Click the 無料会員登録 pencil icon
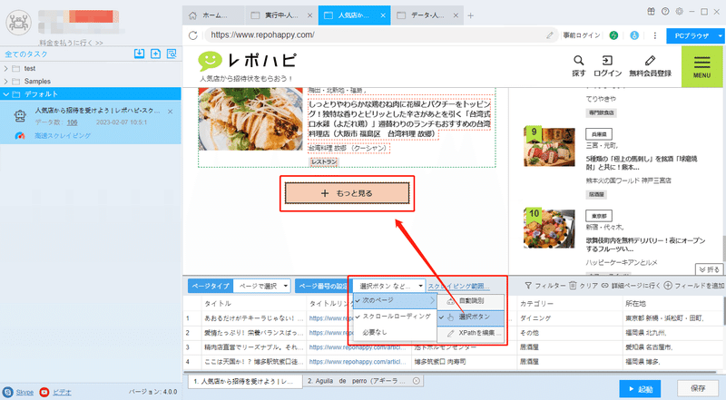The image size is (726, 400). click(x=650, y=61)
